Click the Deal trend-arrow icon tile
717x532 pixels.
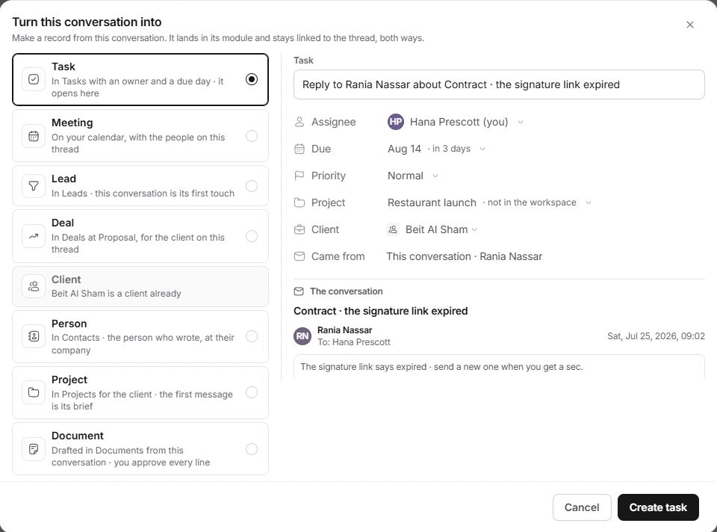click(34, 236)
